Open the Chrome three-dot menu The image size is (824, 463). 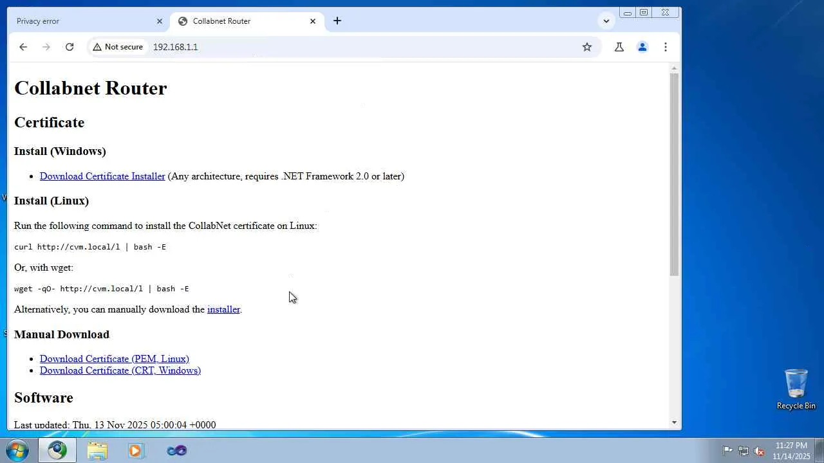point(666,47)
